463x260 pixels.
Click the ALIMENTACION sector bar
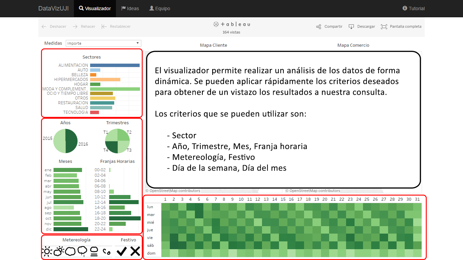tap(115, 65)
